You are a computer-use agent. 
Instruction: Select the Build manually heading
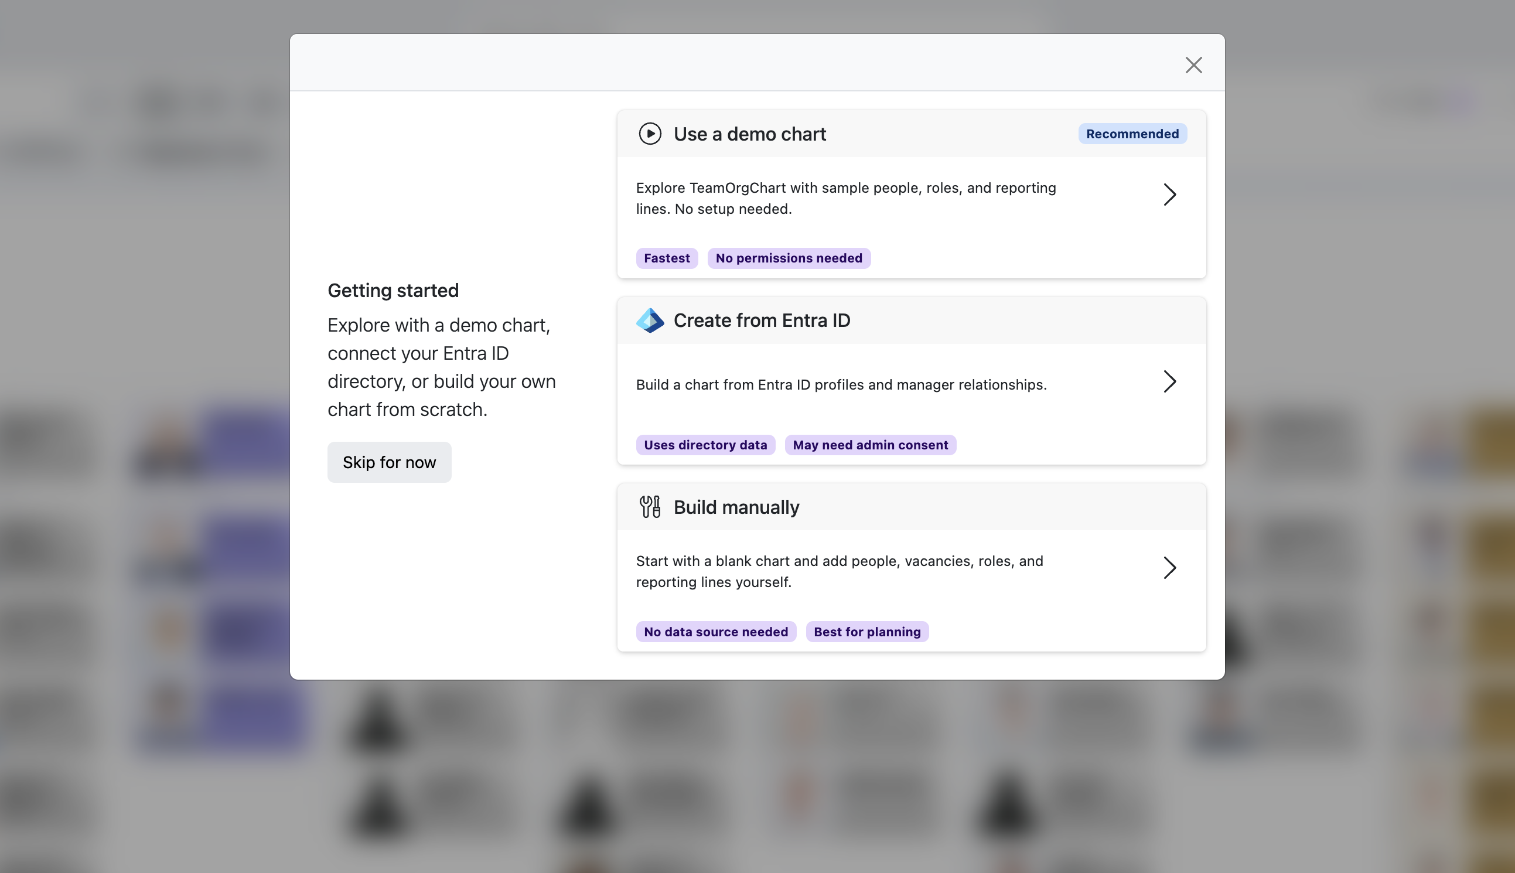point(736,507)
